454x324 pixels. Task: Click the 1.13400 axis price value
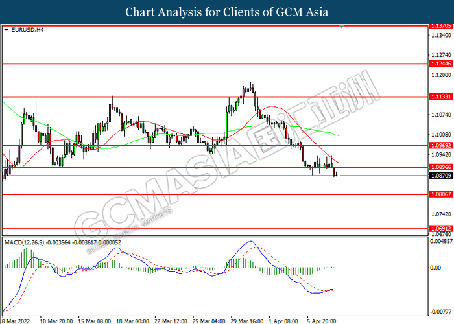click(x=441, y=35)
